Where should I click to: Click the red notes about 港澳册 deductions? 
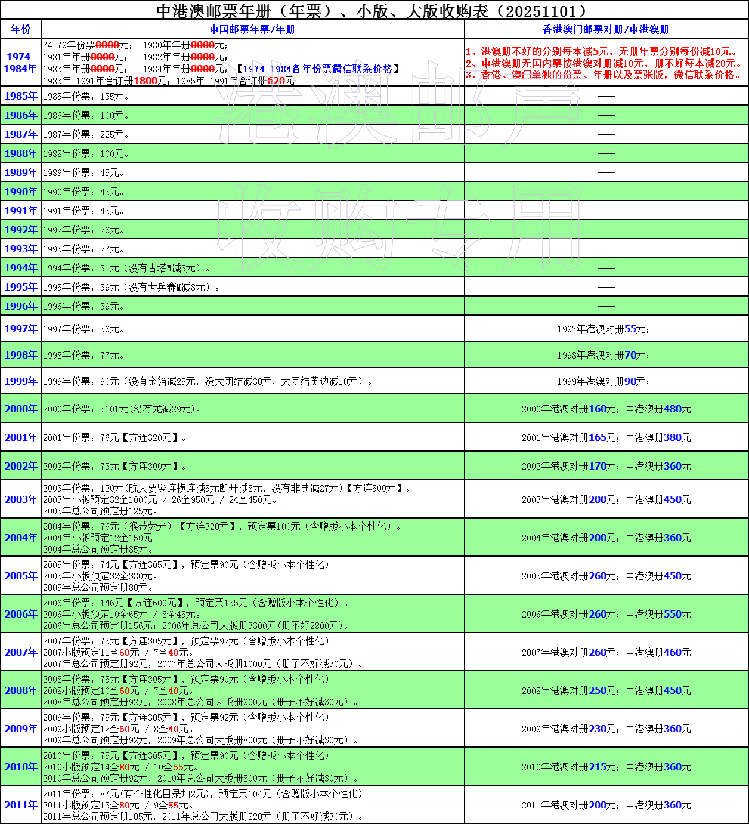(605, 63)
